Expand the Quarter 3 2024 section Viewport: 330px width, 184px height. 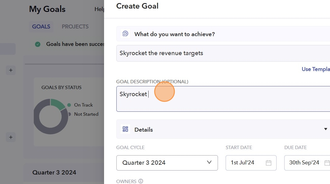pyautogui.click(x=54, y=172)
